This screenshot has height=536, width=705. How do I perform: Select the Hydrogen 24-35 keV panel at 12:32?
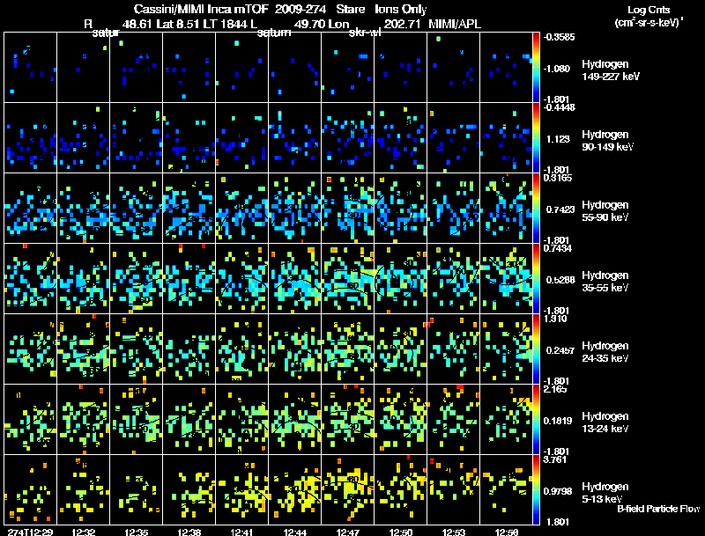(84, 349)
